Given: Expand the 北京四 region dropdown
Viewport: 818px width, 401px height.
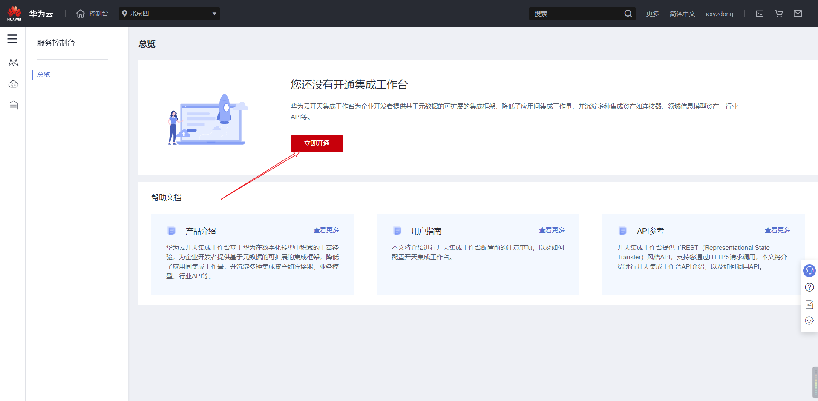Looking at the screenshot, I should tap(169, 14).
